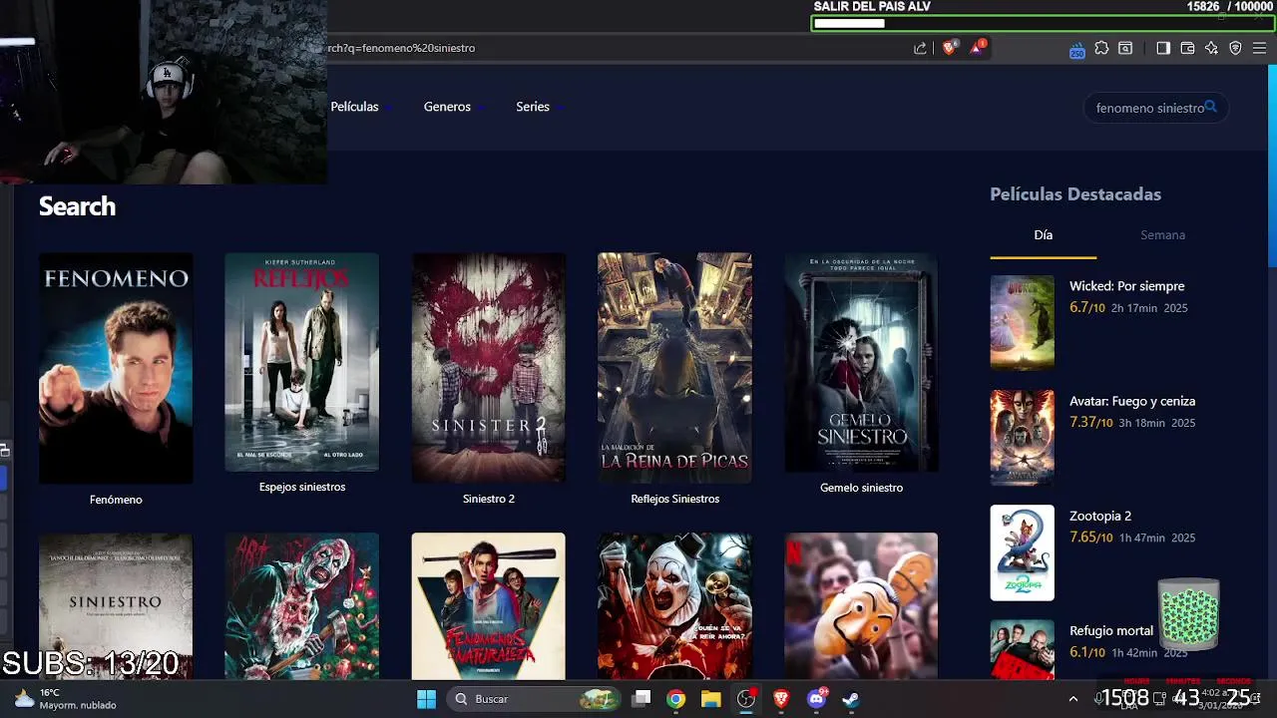Open OBS Studio from the taskbar
Image resolution: width=1277 pixels, height=718 pixels.
coord(745,699)
